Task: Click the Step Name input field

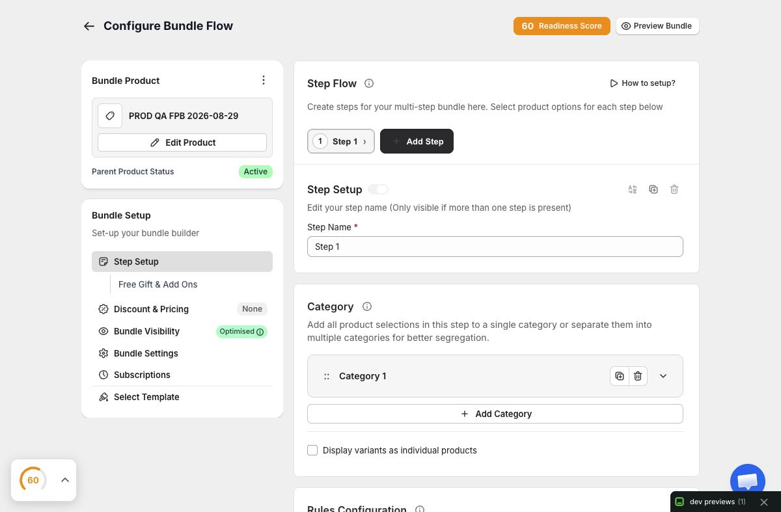Action: (495, 247)
